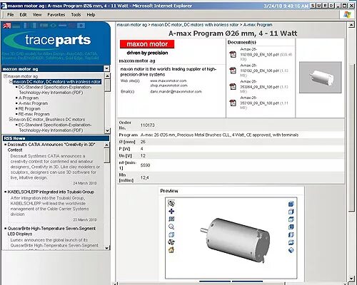Open the View menu
The height and width of the screenshot is (285, 357).
pyautogui.click(x=37, y=15)
